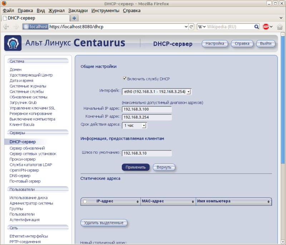This screenshot has height=245, width=286.
Task: Open the Системные журналы link
Action: 28,86
